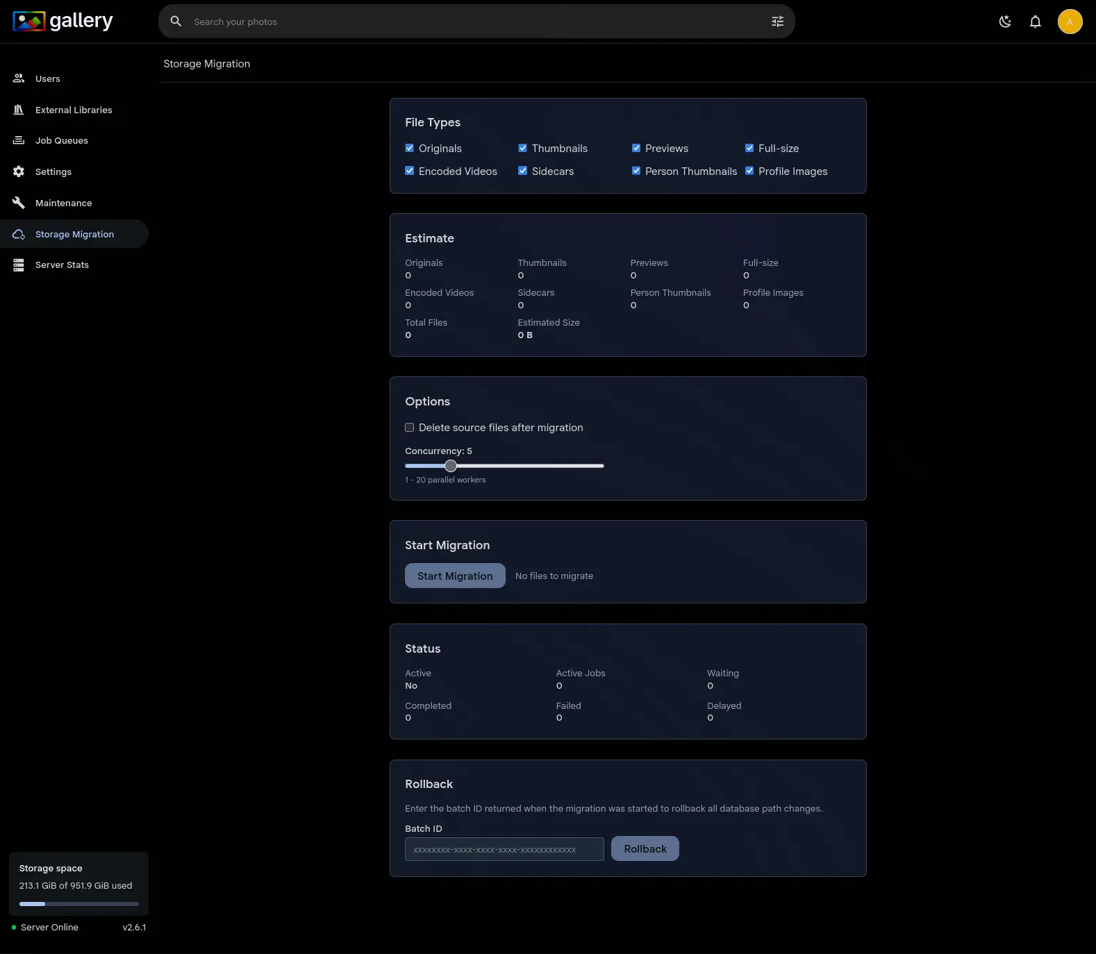Uncheck the Previews file type
Viewport: 1096px width, 954px height.
[x=636, y=148]
